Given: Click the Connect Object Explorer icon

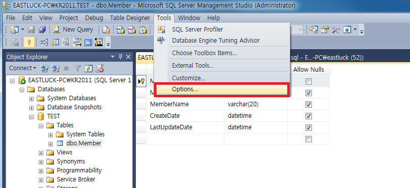Looking at the screenshot, I should [44, 68].
